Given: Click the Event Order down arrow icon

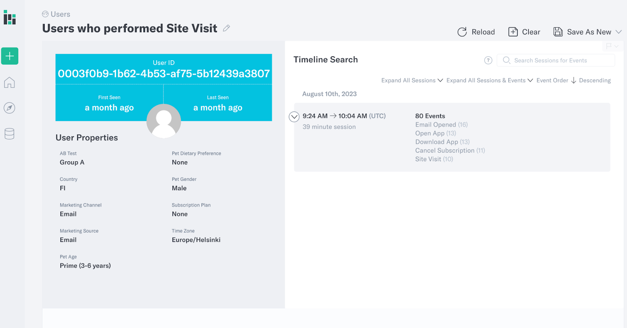Looking at the screenshot, I should click(574, 80).
